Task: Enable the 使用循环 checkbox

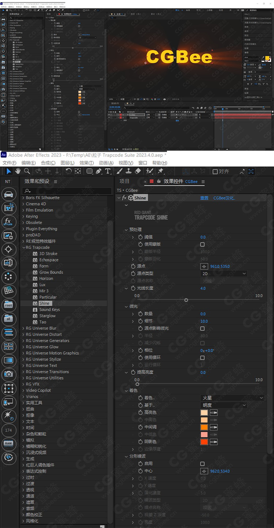Action: click(x=202, y=358)
